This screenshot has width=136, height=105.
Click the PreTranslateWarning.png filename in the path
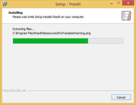74,33
